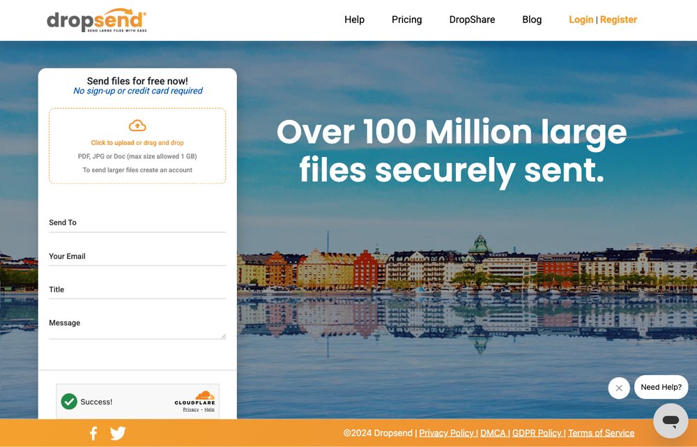
Task: Click the Register link
Action: click(618, 20)
